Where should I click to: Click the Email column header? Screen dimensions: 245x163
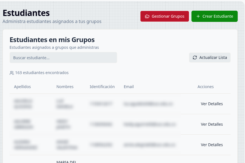(x=129, y=87)
